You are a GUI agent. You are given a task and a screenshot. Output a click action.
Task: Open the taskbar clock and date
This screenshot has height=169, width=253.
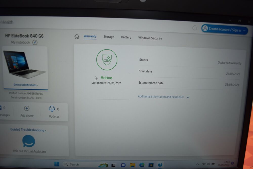[x=224, y=163]
